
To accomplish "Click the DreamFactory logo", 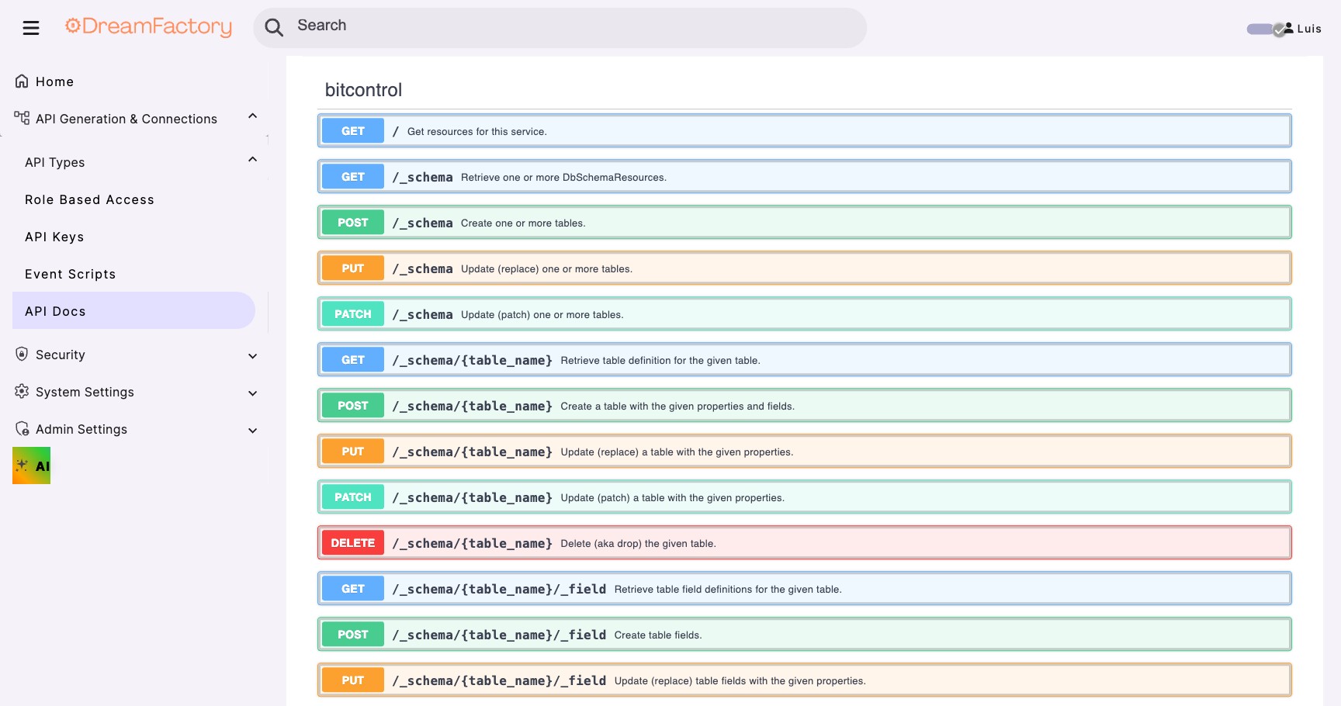I will (147, 26).
